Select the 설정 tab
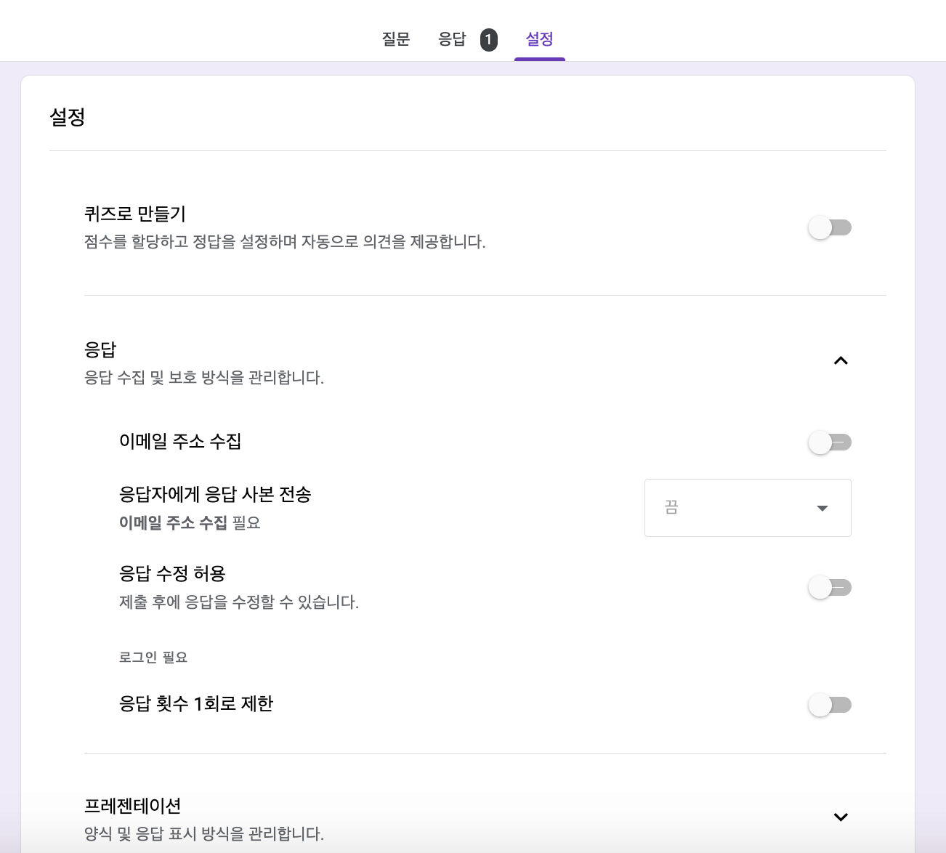This screenshot has width=946, height=853. point(539,39)
